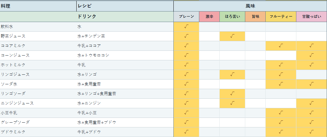The image size is (327, 137).
Task: Select ホットミルク row's プレーン check cell
Action: click(186, 65)
